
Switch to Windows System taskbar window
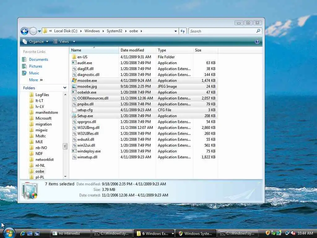tap(196, 233)
